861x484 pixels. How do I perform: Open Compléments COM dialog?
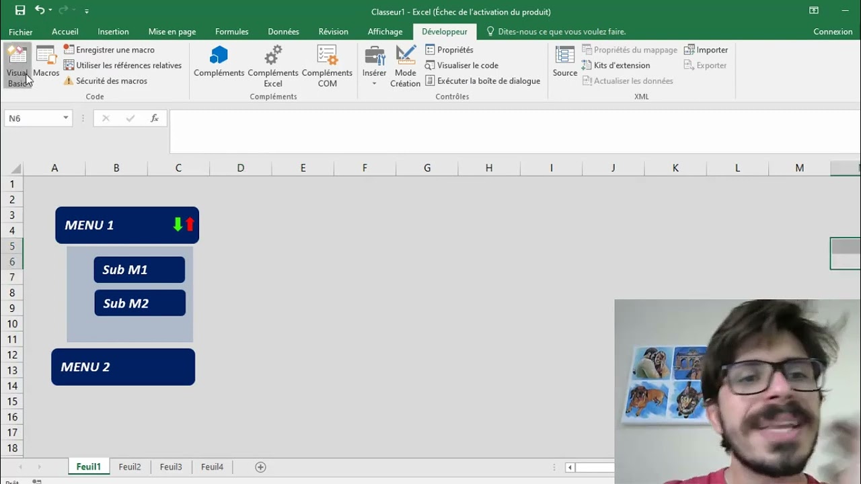coord(327,67)
